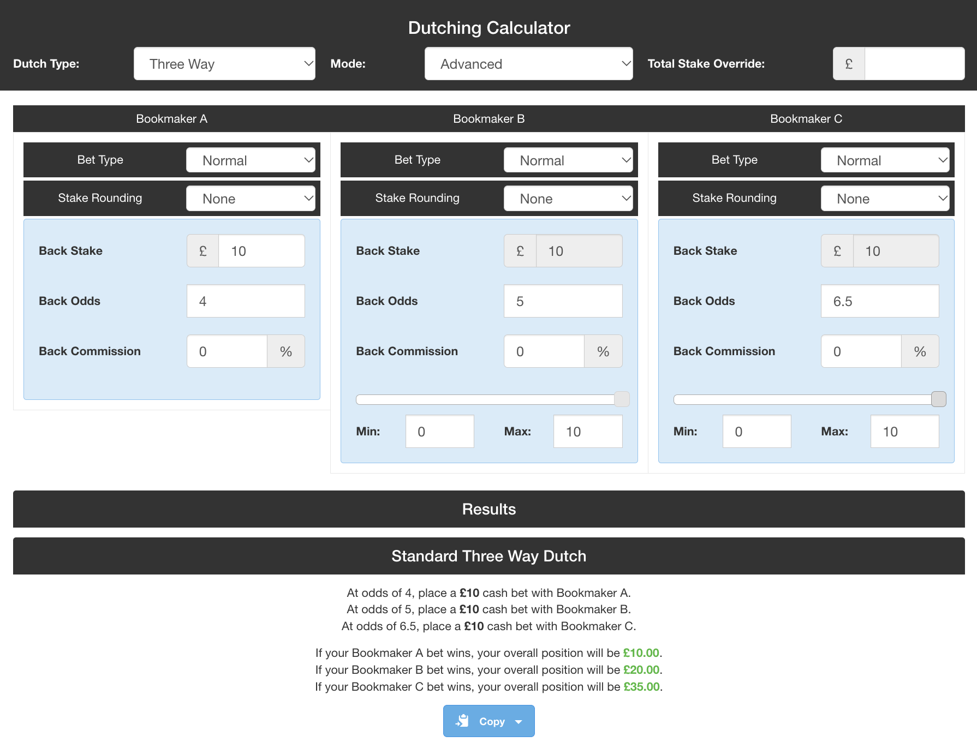
Task: Open Bookmaker B Bet Type dropdown
Action: [568, 160]
